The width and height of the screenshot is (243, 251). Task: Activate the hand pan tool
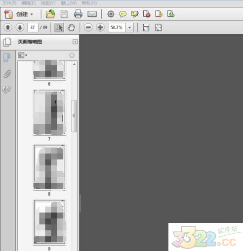point(71,27)
